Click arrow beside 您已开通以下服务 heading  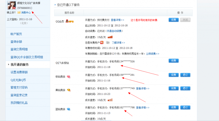click(55, 5)
